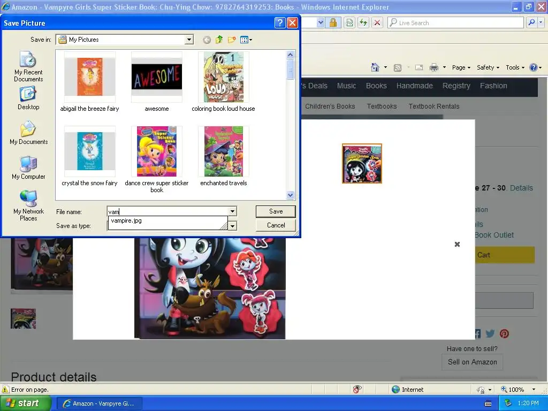The width and height of the screenshot is (548, 411).
Task: Expand the File name history dropdown
Action: (232, 211)
